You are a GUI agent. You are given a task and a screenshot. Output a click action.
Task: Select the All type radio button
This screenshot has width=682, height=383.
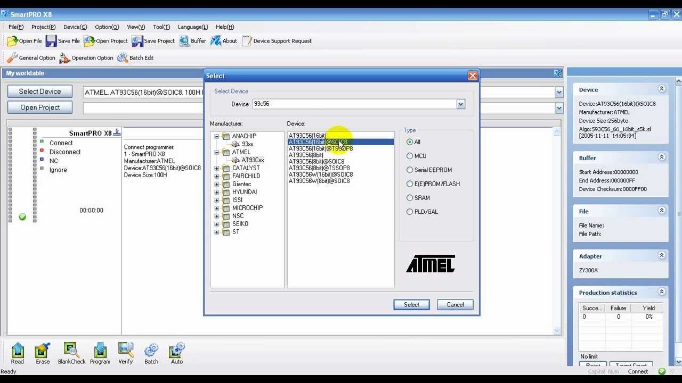tap(410, 142)
